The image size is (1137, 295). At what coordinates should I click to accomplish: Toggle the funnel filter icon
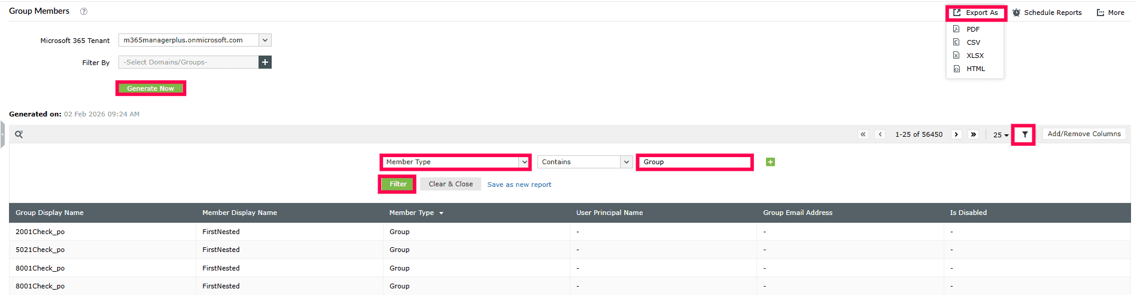tap(1024, 134)
